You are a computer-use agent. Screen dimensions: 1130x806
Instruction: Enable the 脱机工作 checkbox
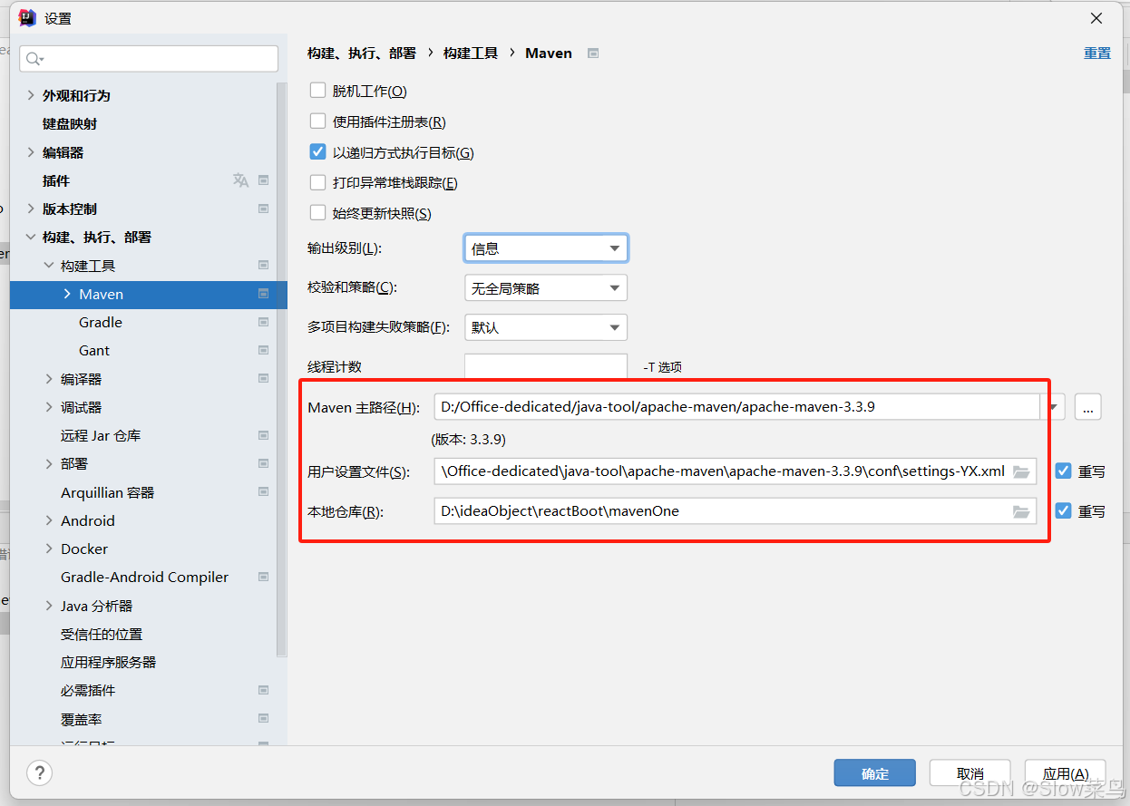click(x=317, y=91)
